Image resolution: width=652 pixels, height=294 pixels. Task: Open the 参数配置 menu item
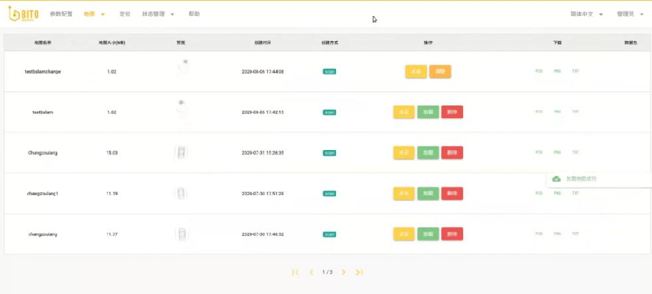tap(61, 14)
